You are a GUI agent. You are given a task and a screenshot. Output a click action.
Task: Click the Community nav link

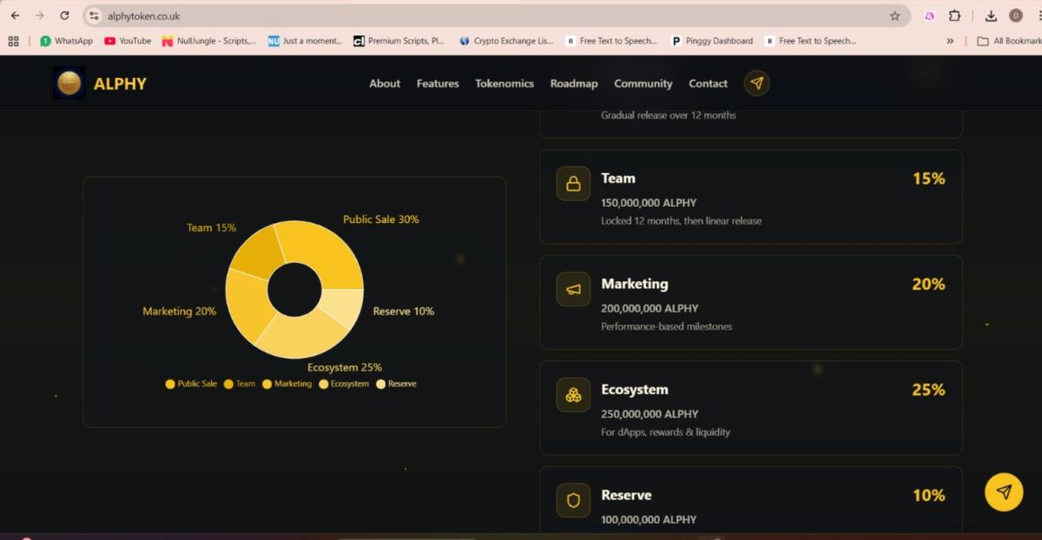[x=643, y=83]
